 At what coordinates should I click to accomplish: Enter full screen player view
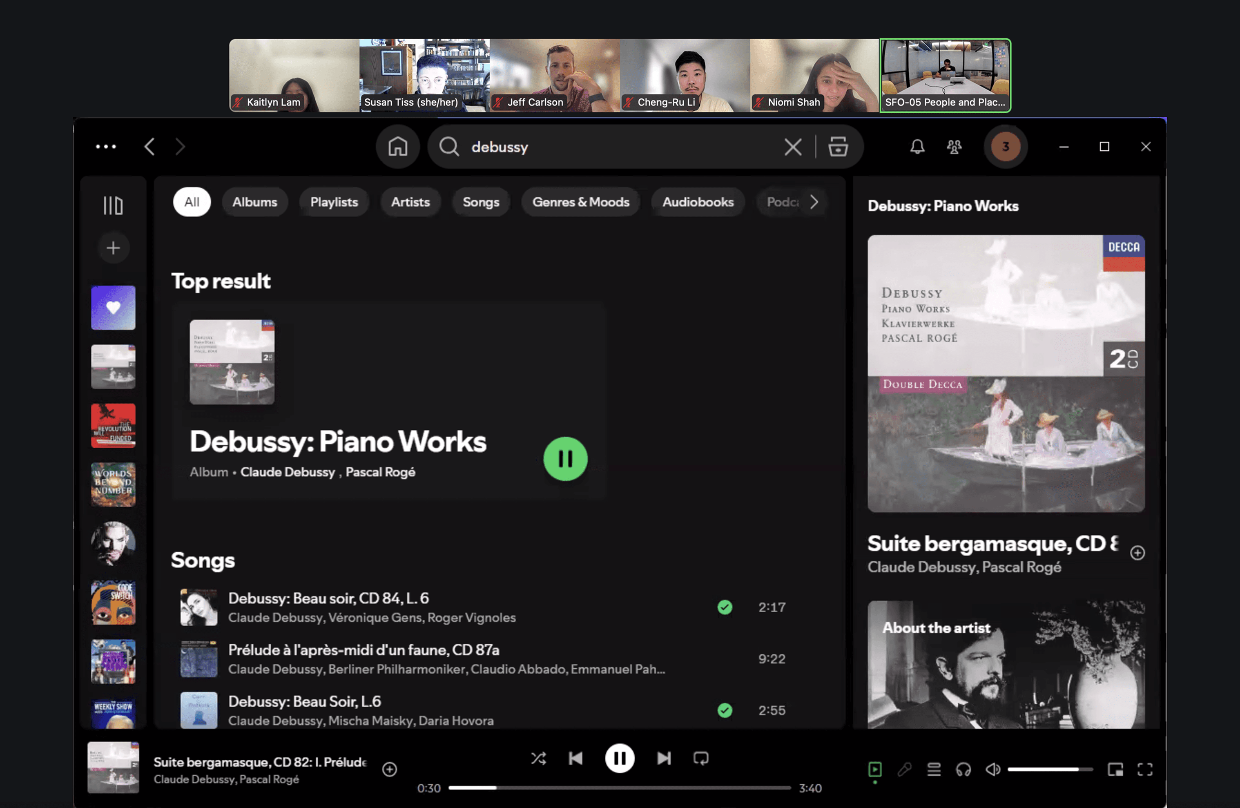[x=1145, y=769]
